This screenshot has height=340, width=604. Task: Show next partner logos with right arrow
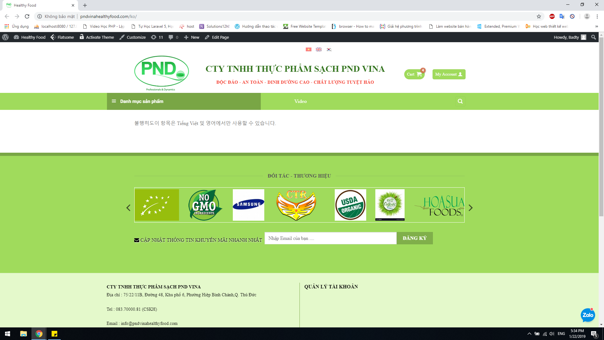pos(471,208)
